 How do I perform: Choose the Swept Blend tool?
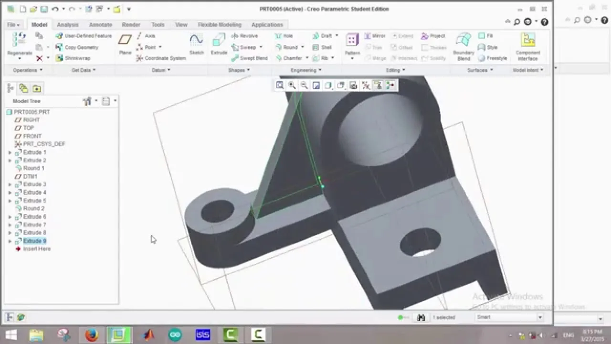click(250, 58)
